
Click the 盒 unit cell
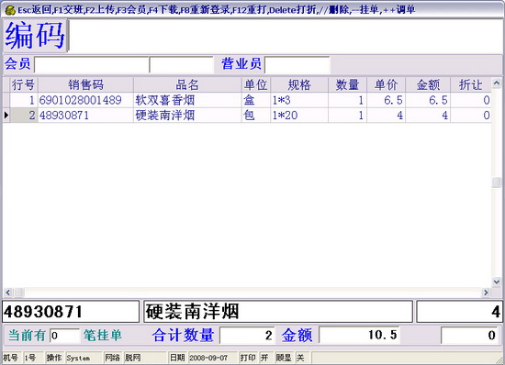[256, 100]
